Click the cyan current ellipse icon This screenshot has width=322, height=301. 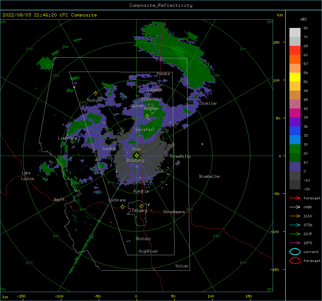point(295,252)
